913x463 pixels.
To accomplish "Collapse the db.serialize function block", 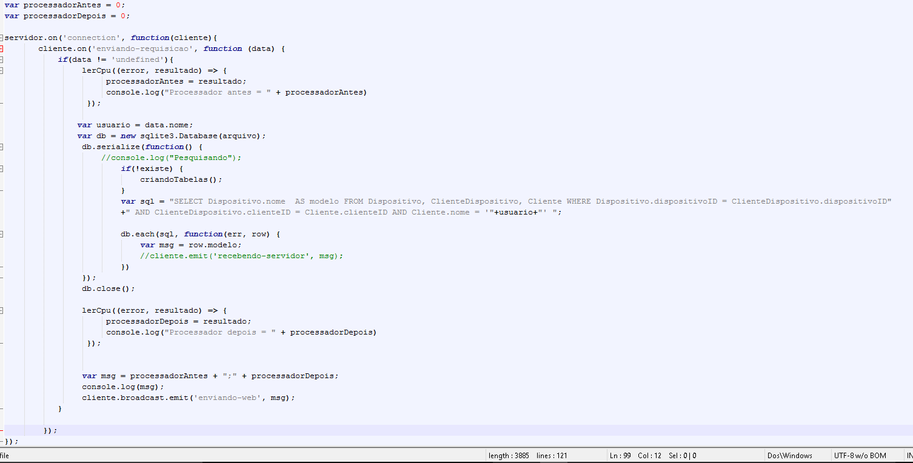I will (2, 147).
